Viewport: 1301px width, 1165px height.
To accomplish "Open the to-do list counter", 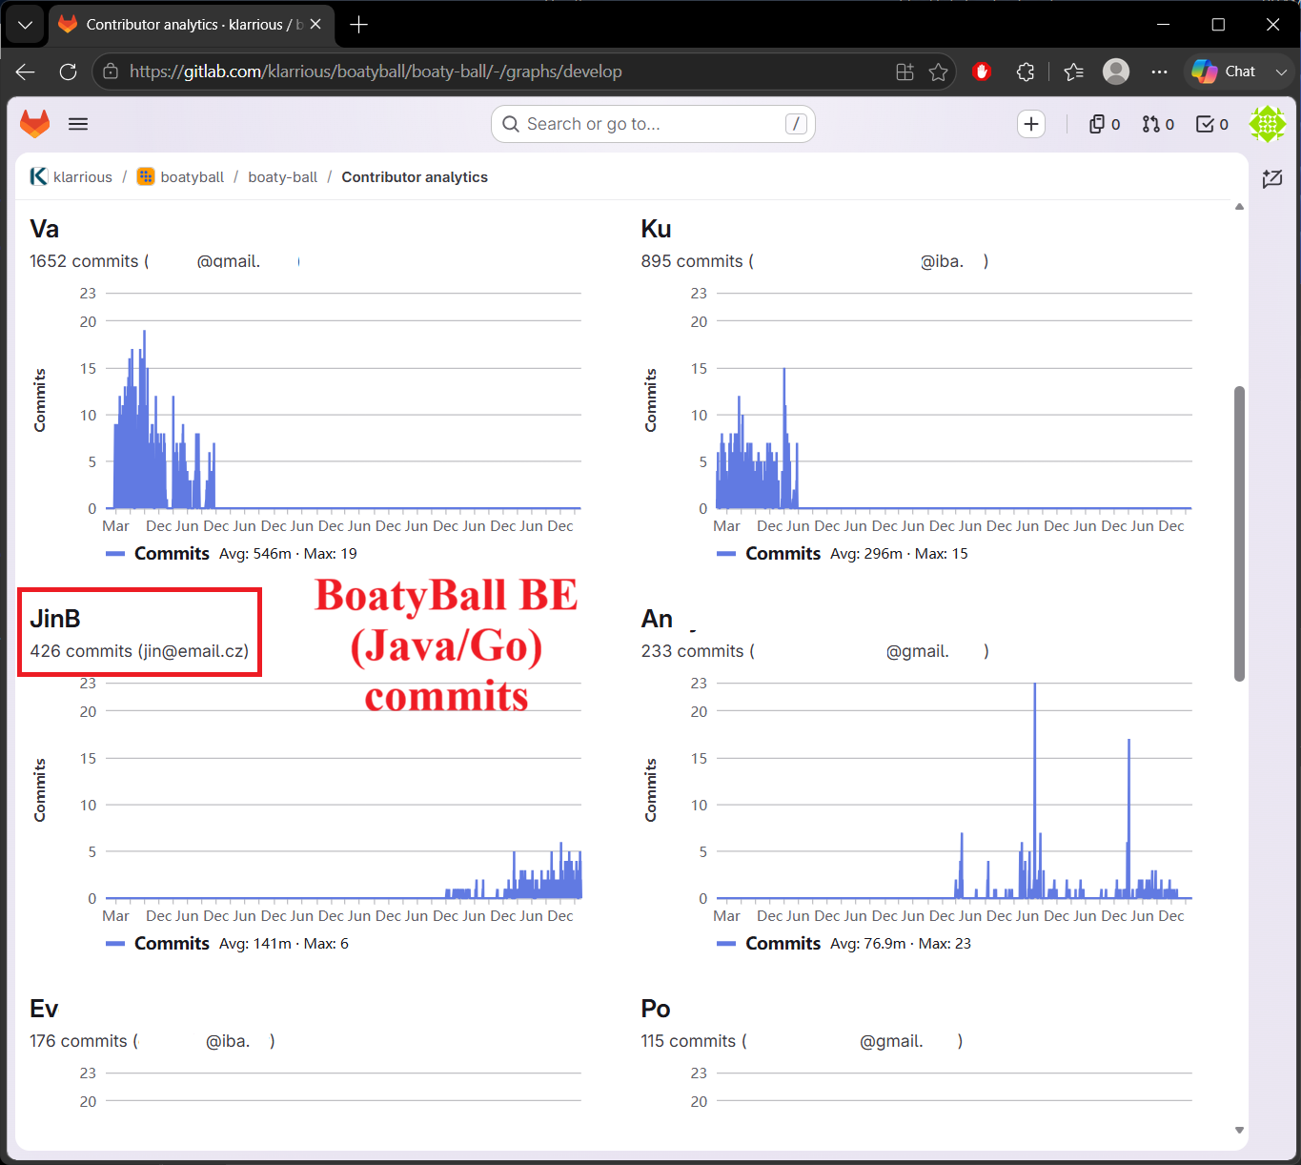I will click(x=1212, y=124).
